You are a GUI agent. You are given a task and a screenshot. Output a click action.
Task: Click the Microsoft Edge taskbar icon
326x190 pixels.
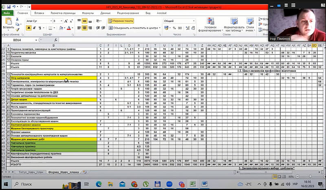(x=99, y=184)
